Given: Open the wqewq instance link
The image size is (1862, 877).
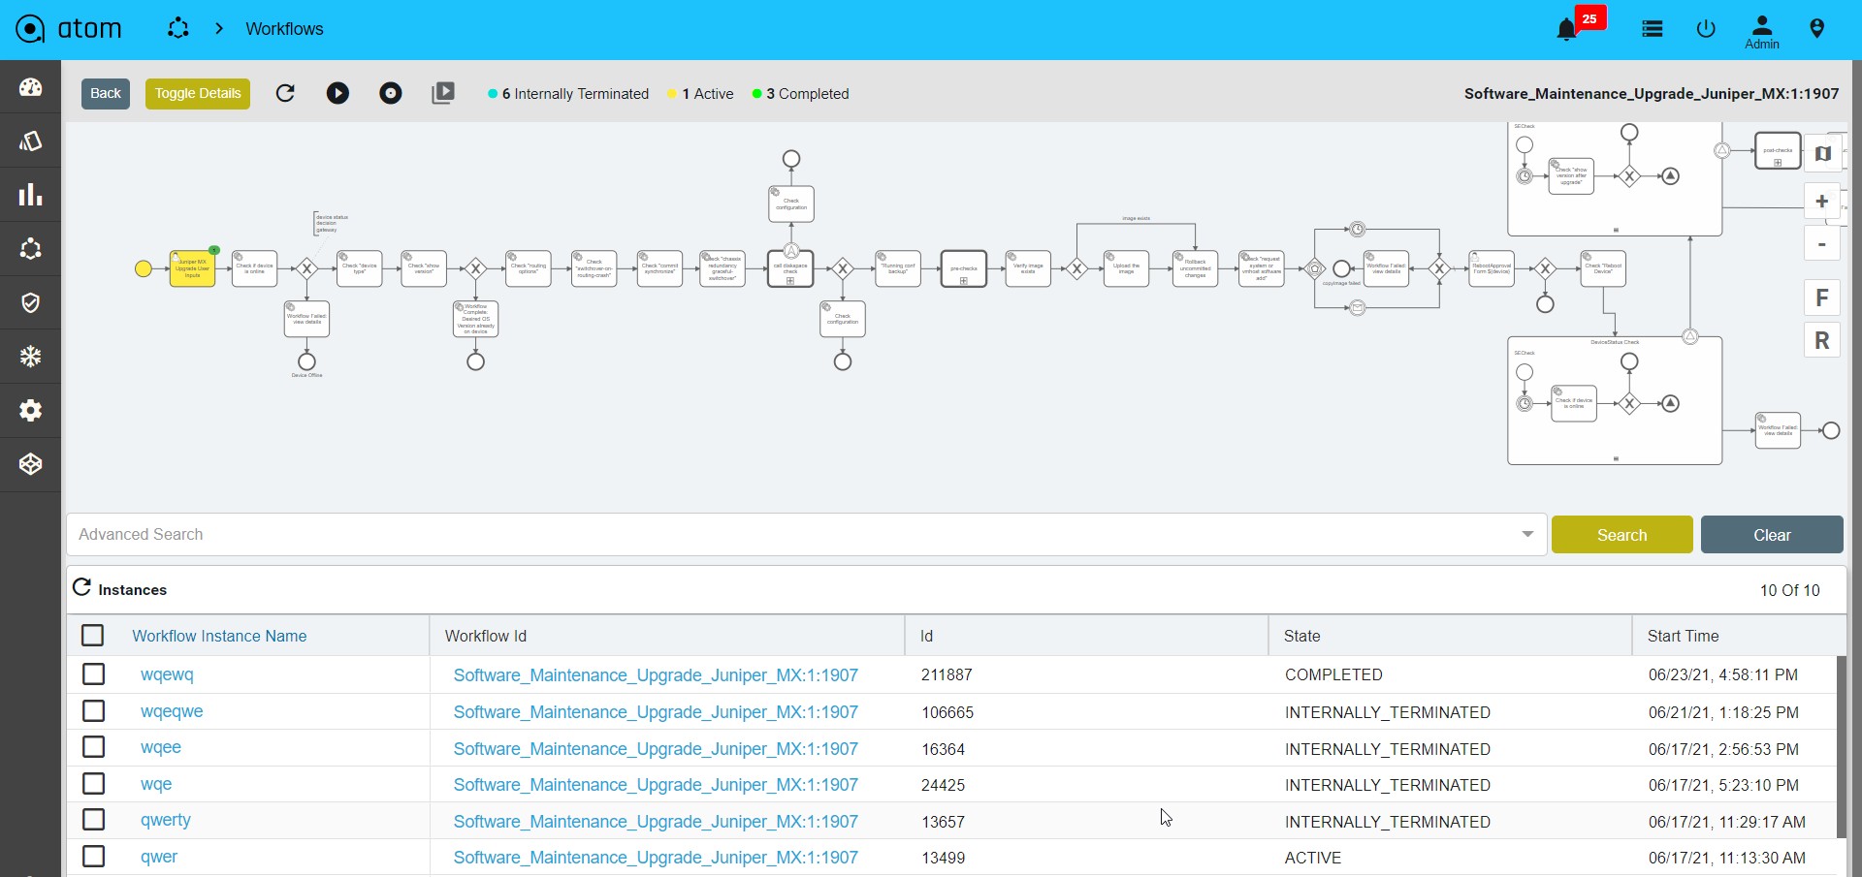Looking at the screenshot, I should (x=167, y=674).
